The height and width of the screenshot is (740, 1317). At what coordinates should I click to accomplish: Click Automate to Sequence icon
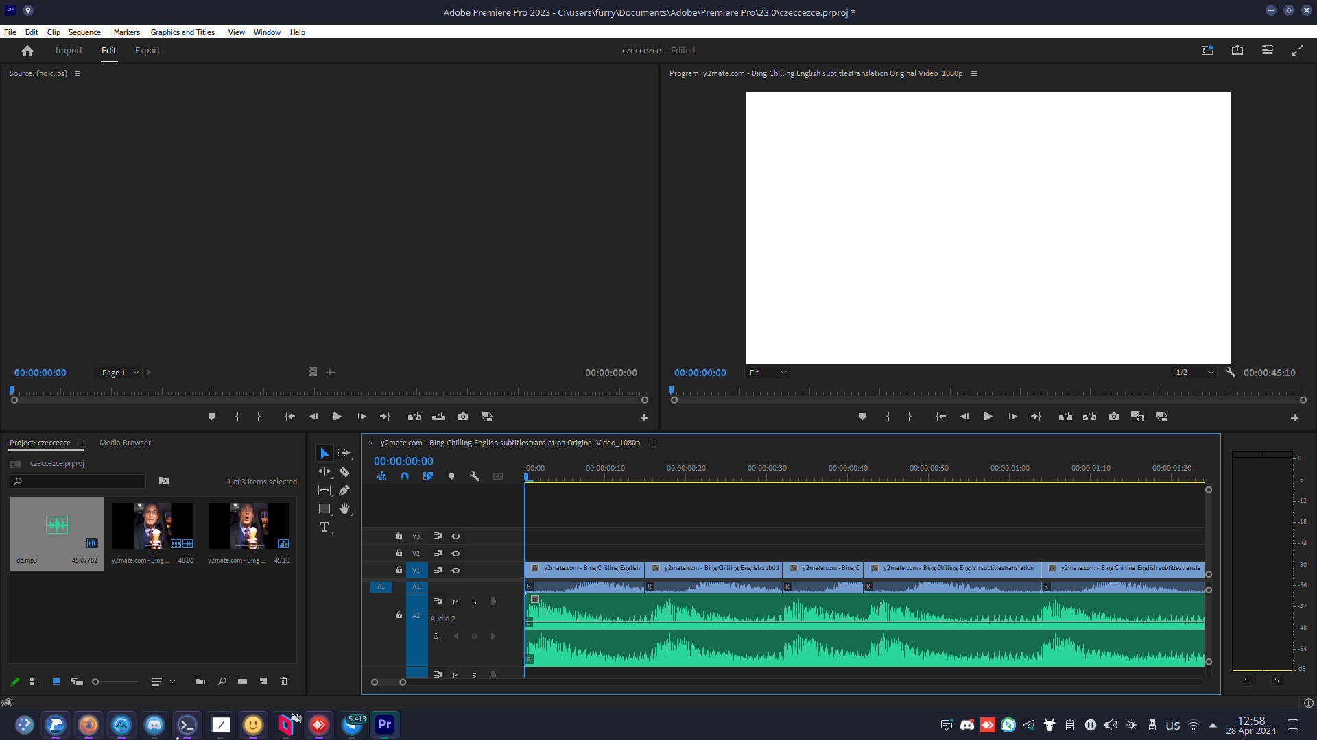(201, 681)
